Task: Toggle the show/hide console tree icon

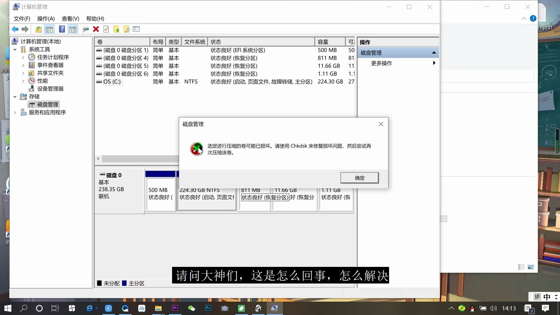Action: pyautogui.click(x=49, y=29)
